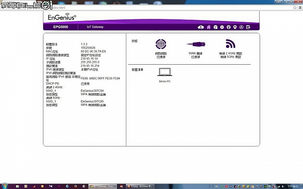Select IP address value 219.85.16.14
The height and width of the screenshot is (189, 303).
point(89,58)
